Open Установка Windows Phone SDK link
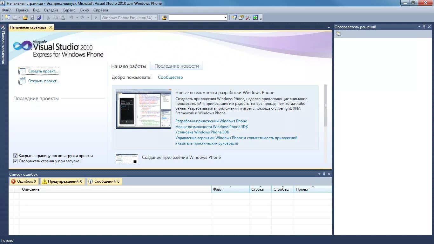 [202, 132]
